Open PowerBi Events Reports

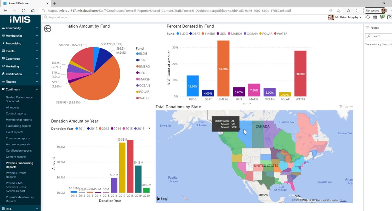coord(16,175)
